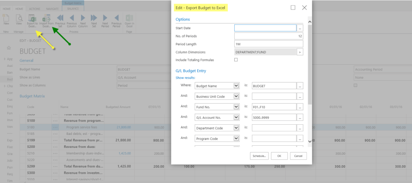Click the Import from Excel ribbon icon

coord(47,19)
